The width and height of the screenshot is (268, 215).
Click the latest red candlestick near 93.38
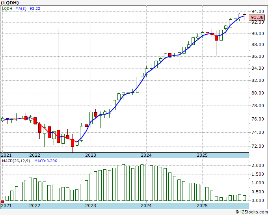pos(244,15)
